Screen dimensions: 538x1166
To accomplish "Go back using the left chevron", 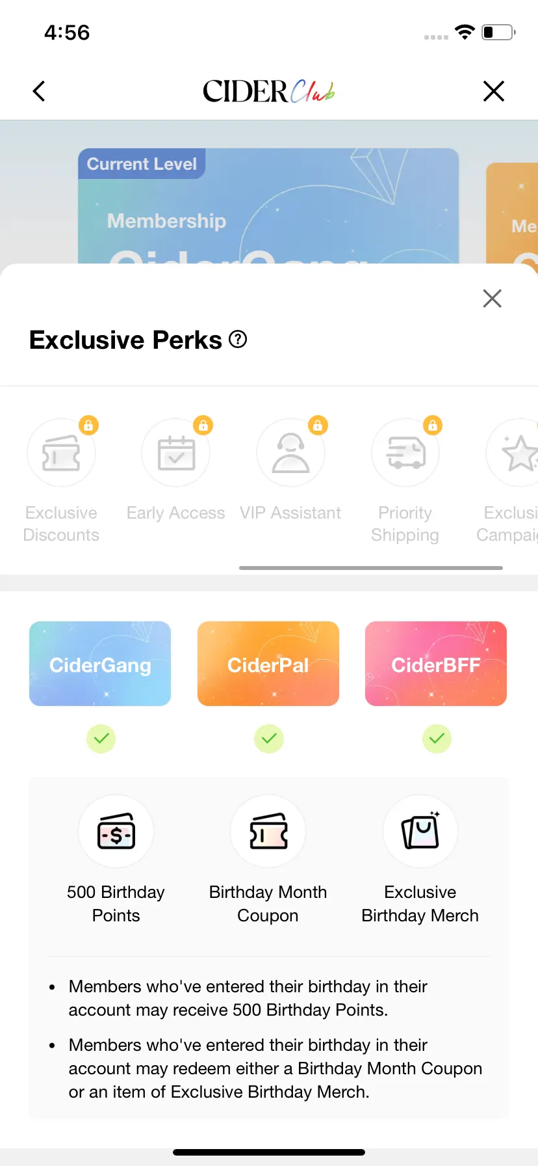I will tap(39, 91).
